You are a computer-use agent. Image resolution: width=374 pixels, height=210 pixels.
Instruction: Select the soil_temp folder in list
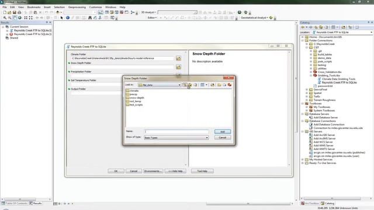133,101
